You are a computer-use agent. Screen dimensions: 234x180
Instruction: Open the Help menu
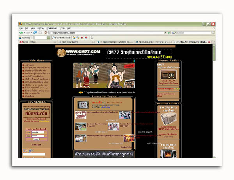coord(69,28)
